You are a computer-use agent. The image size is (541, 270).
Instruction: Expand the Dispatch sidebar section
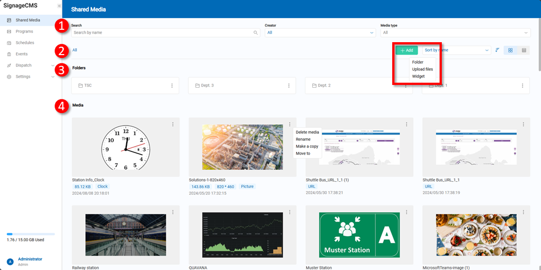[52, 65]
